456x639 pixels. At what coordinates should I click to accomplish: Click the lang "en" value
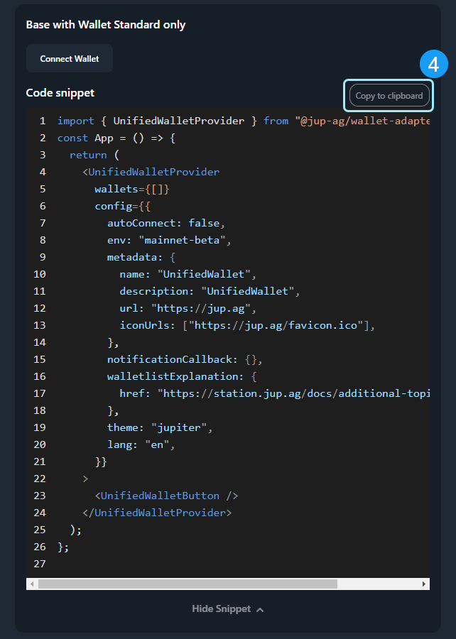pos(159,444)
